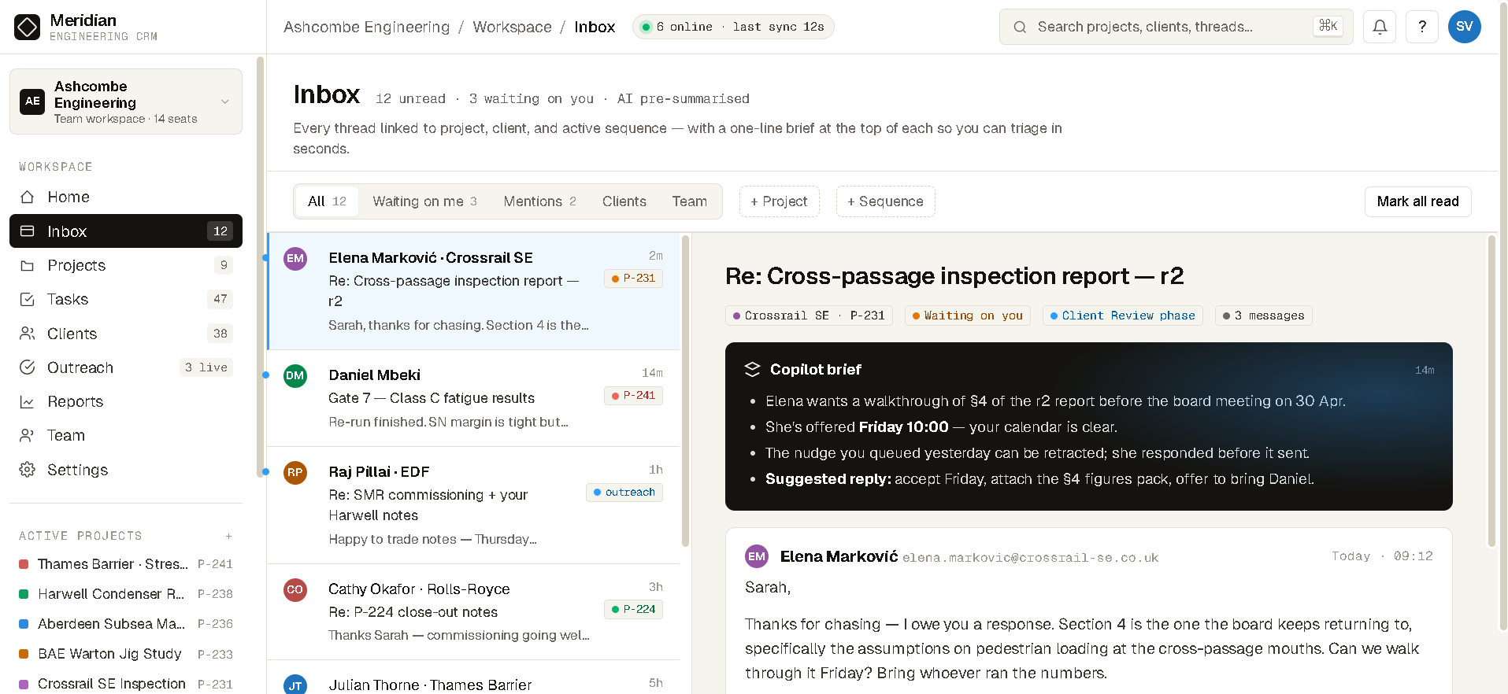Open Outreach in the sidebar
The width and height of the screenshot is (1508, 694).
coord(126,367)
